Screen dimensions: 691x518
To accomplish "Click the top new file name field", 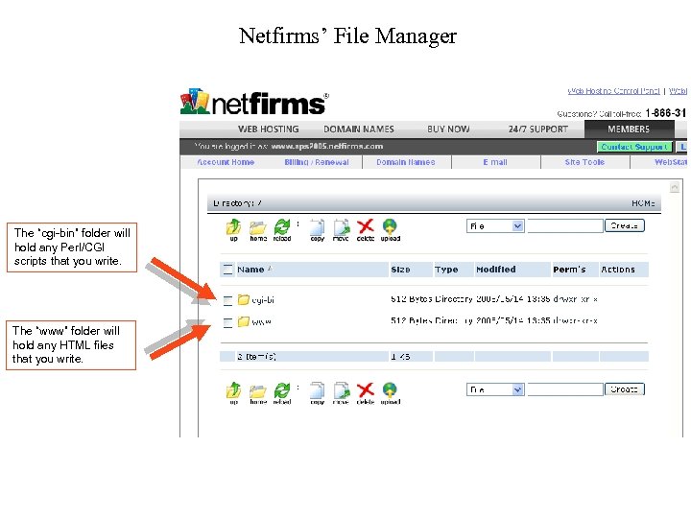I will coord(565,226).
